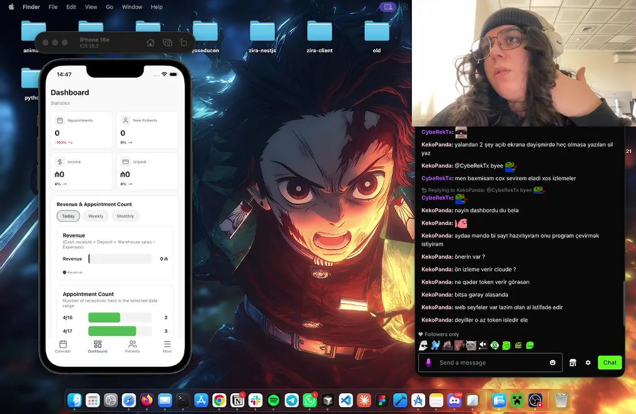Open OBS from the Dock
Image resolution: width=636 pixels, height=414 pixels.
[535, 401]
